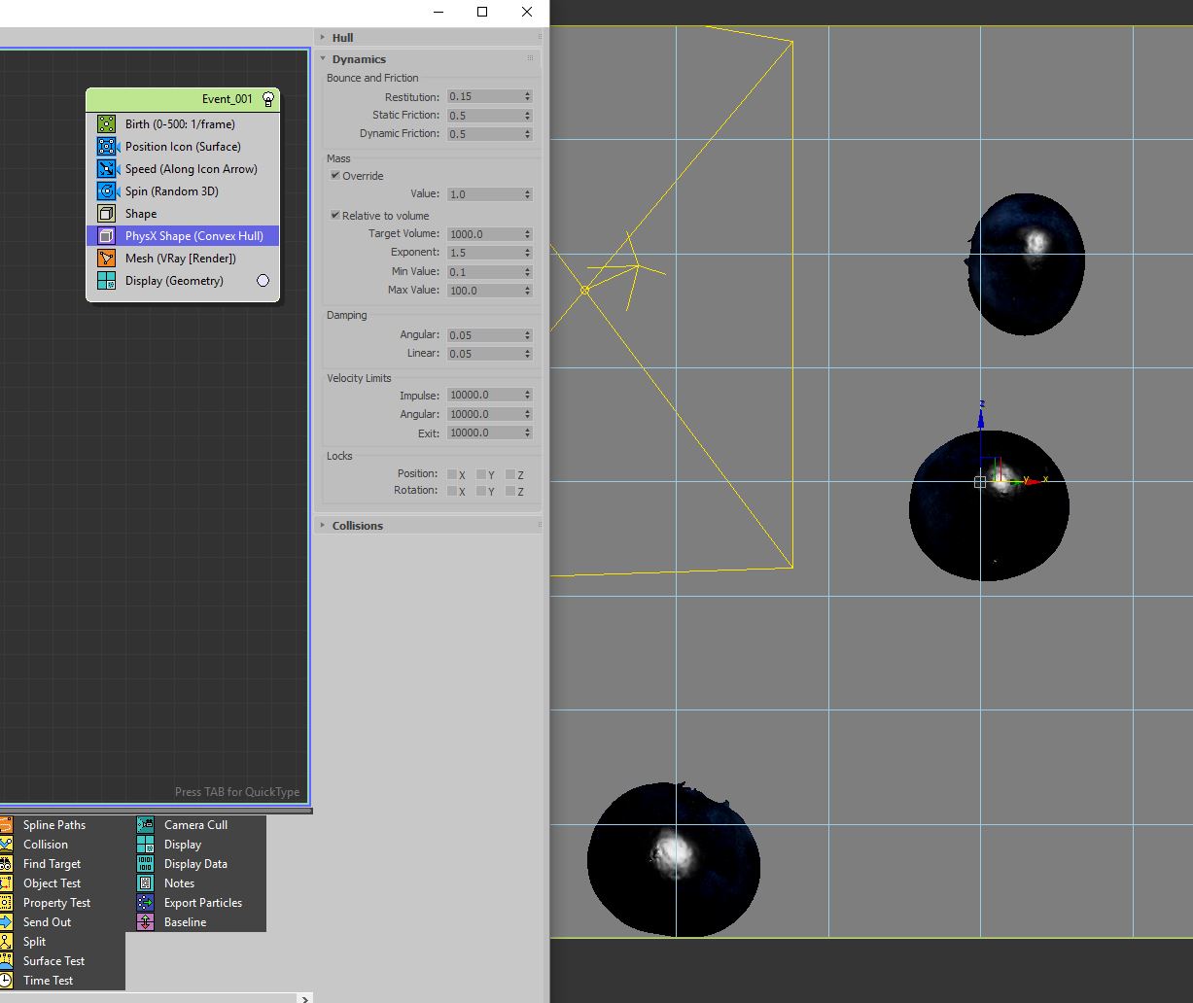
Task: Choose Export Particles from the depot
Action: (202, 903)
